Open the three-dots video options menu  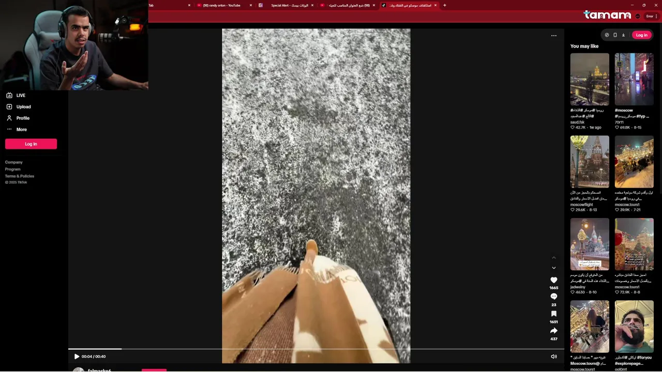pos(554,36)
